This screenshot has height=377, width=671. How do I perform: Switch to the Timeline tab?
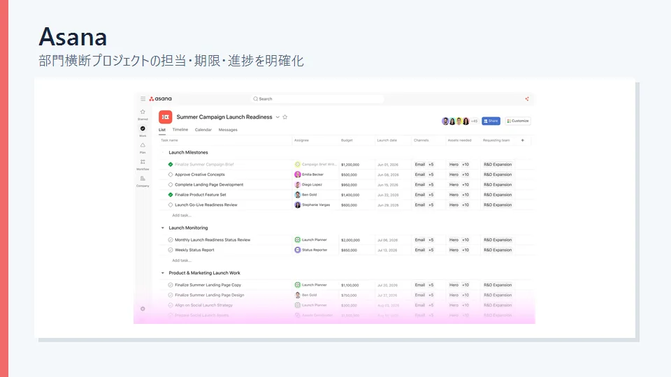point(180,130)
